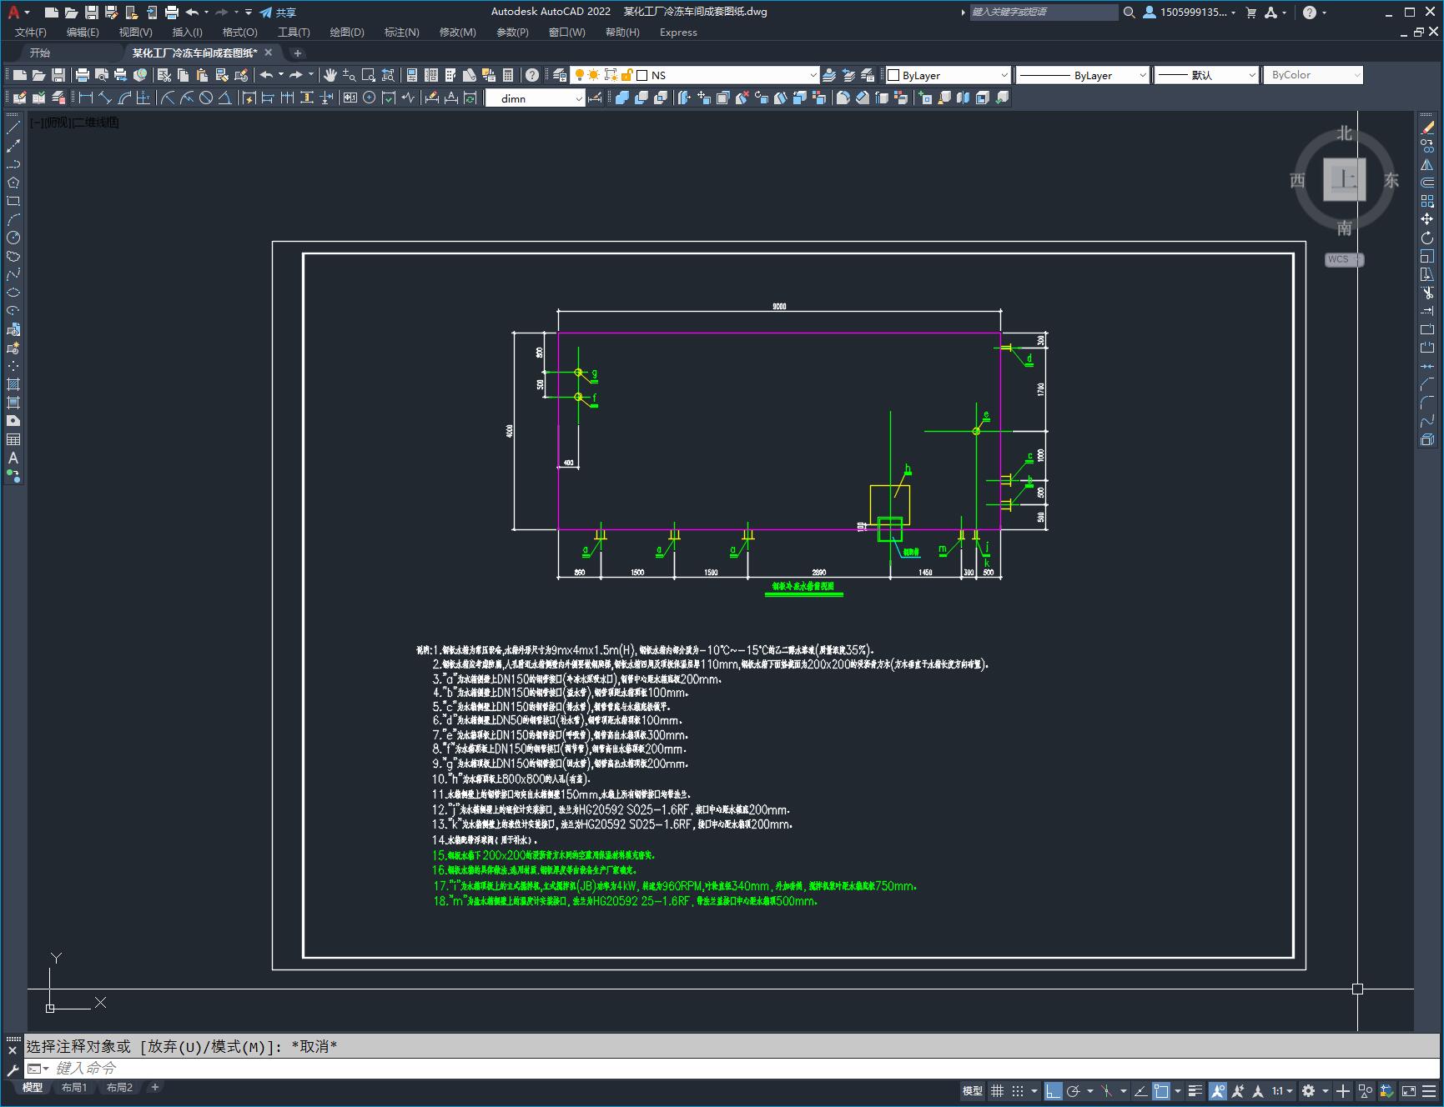Viewport: 1444px width, 1107px height.
Task: Open Customization menu in status bar
Action: pyautogui.click(x=1430, y=1090)
